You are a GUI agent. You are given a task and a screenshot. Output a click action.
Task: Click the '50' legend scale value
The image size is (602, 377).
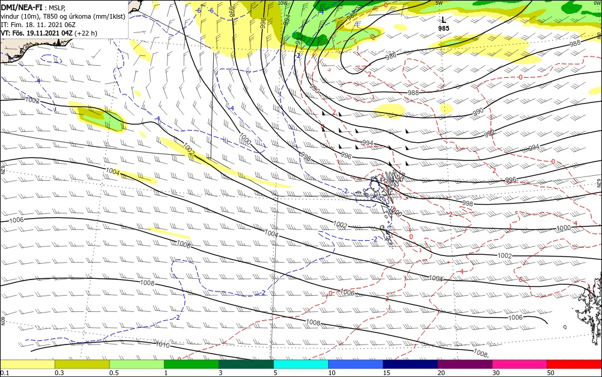pyautogui.click(x=551, y=373)
